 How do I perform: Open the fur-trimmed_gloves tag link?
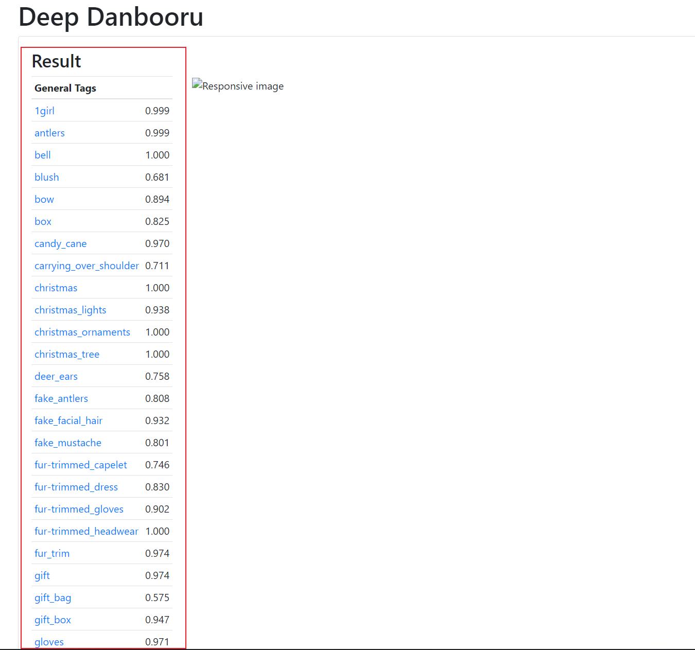coord(79,509)
